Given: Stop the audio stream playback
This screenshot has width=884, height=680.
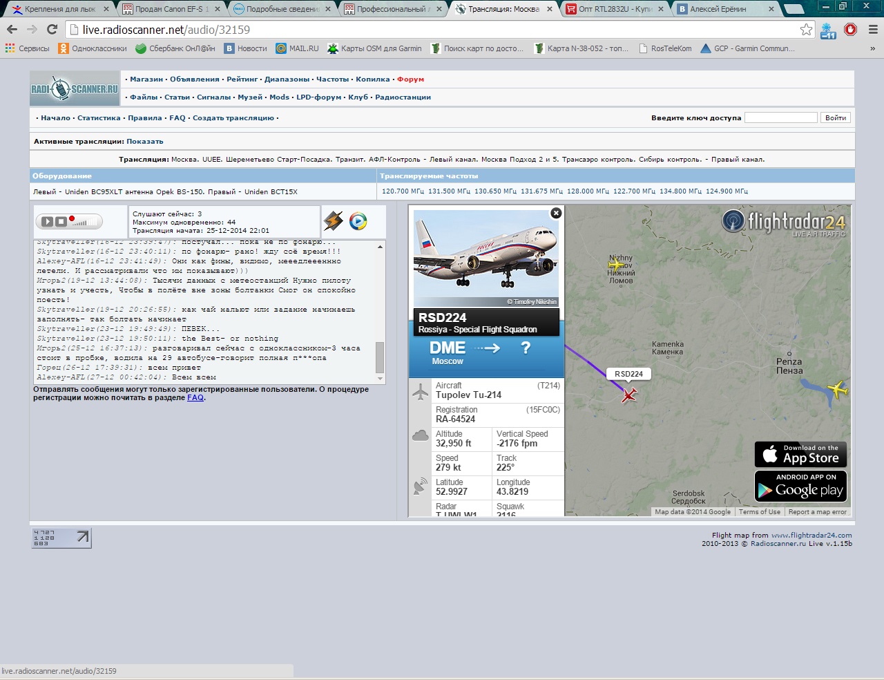Looking at the screenshot, I should (x=61, y=222).
